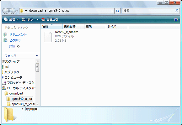Click the Refresh button beside address bar
The height and width of the screenshot is (125, 182).
pos(118,11)
